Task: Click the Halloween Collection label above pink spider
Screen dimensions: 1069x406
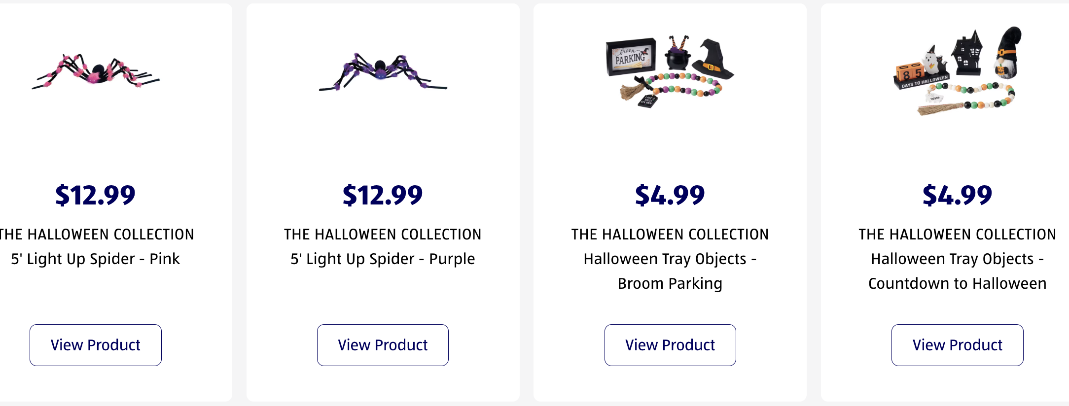Action: (x=97, y=234)
